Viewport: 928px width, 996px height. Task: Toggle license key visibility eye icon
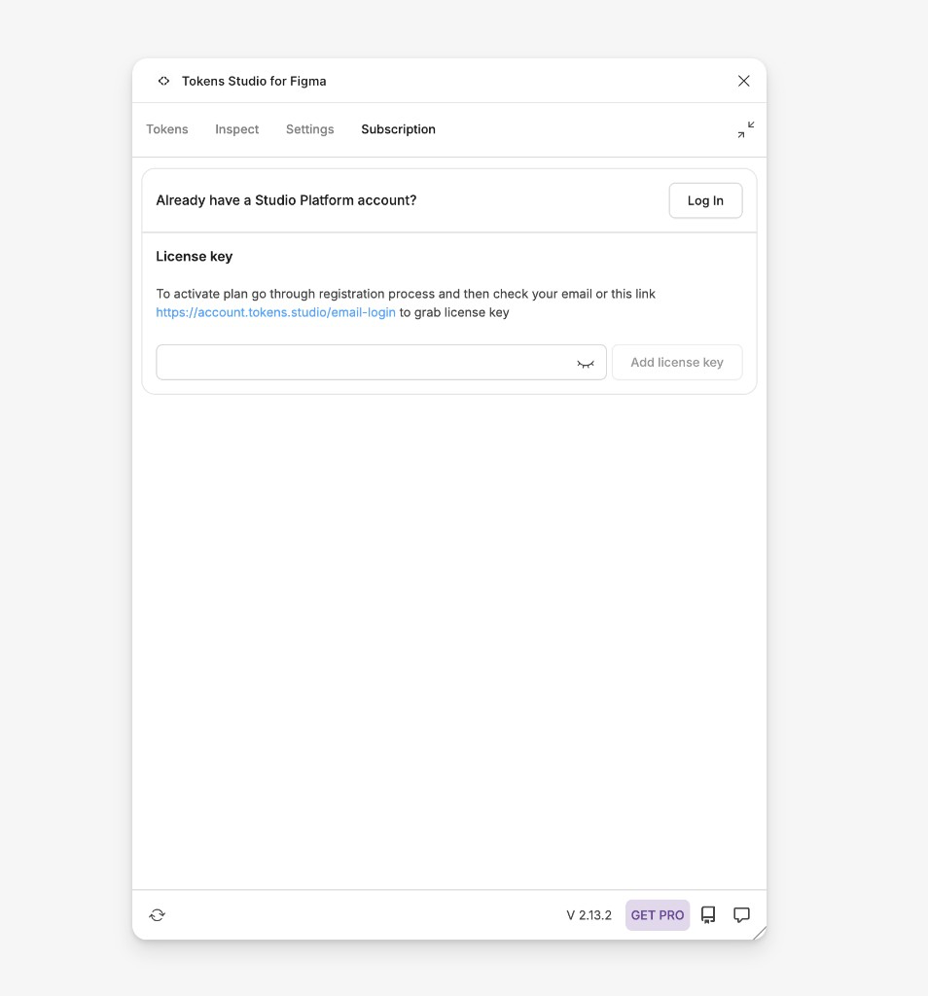coord(586,364)
